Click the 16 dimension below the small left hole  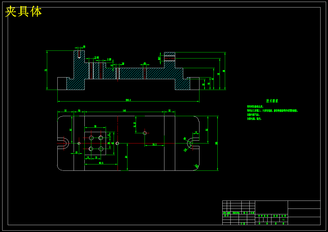coord(76,152)
